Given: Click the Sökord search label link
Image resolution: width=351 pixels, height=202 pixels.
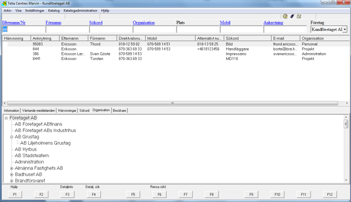Looking at the screenshot, I should (x=96, y=22).
